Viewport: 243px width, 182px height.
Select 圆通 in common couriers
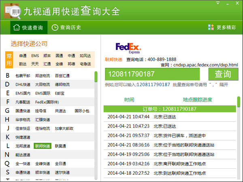[x=59, y=56]
